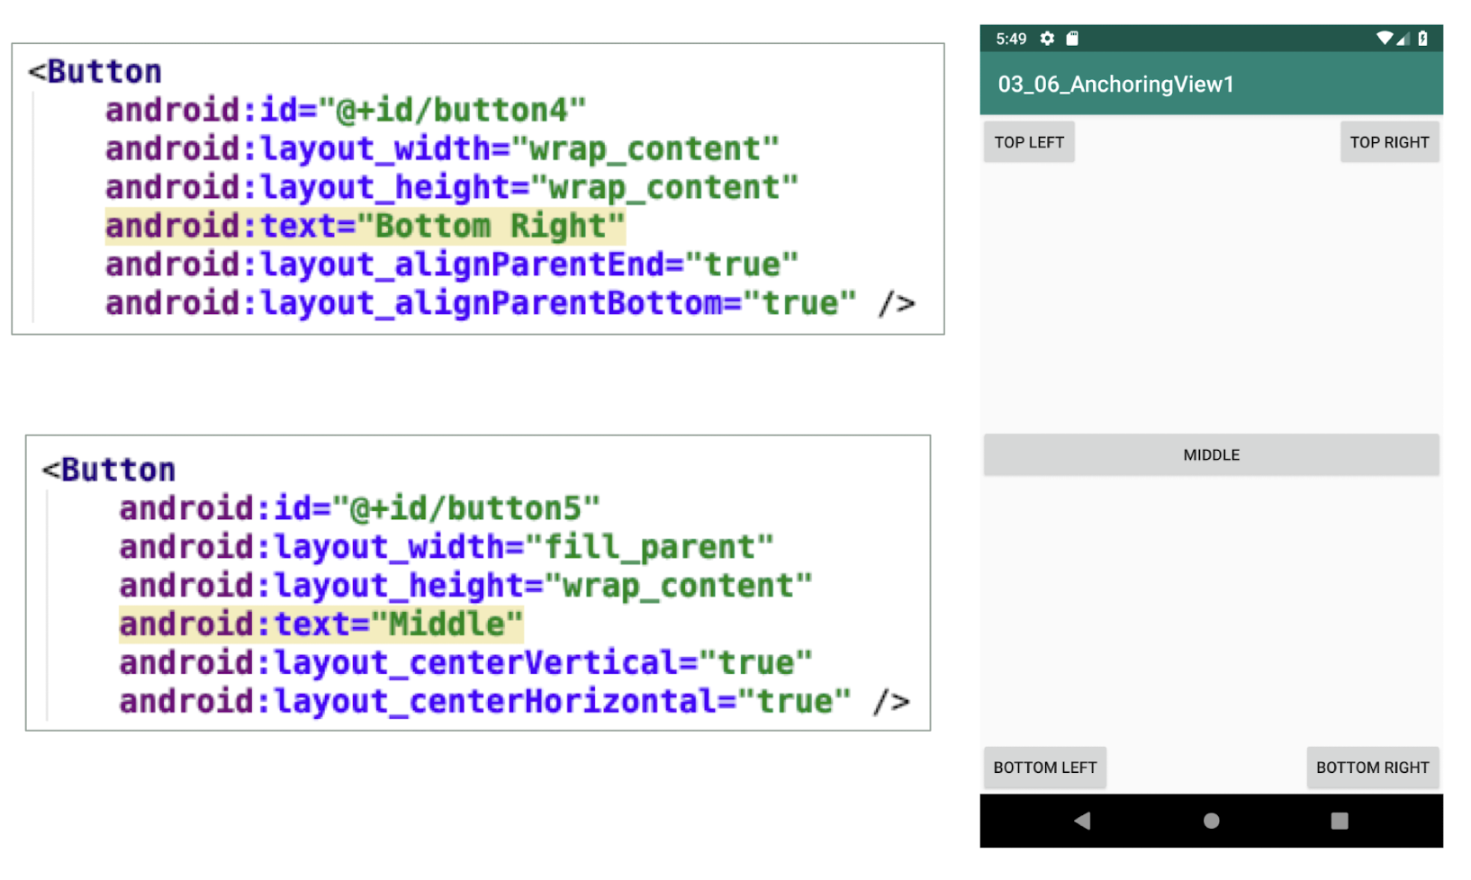Image resolution: width=1471 pixels, height=880 pixels.
Task: Tap the BOTTOM RIGHT button
Action: (1372, 768)
